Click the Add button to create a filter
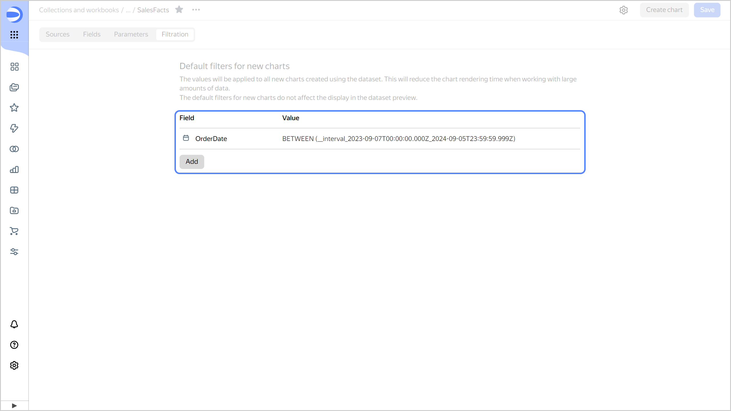The width and height of the screenshot is (731, 411). (x=192, y=162)
